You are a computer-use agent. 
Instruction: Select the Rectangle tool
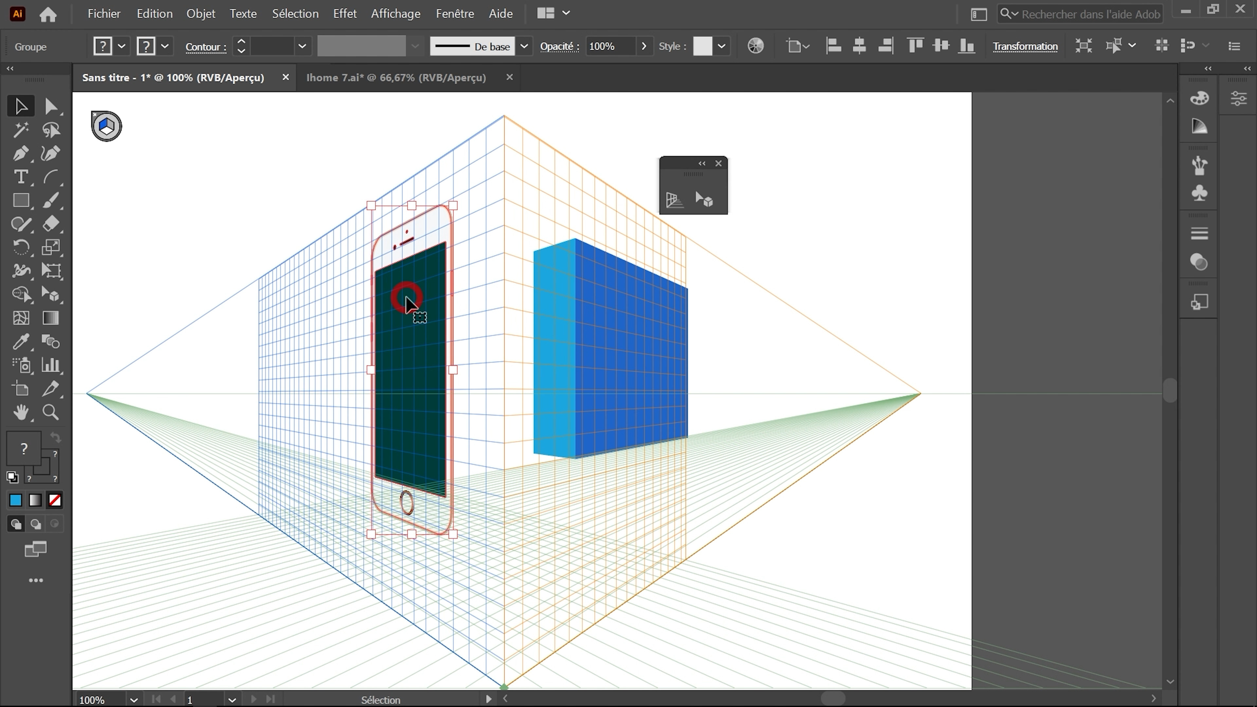[x=21, y=201]
